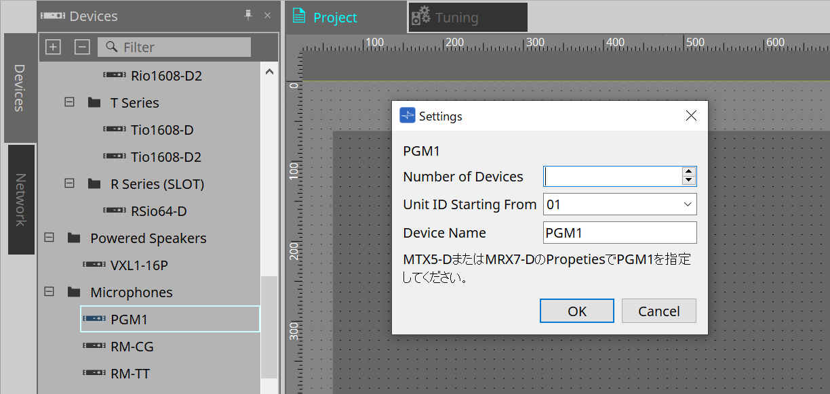Switch to the Project tab

pos(336,17)
